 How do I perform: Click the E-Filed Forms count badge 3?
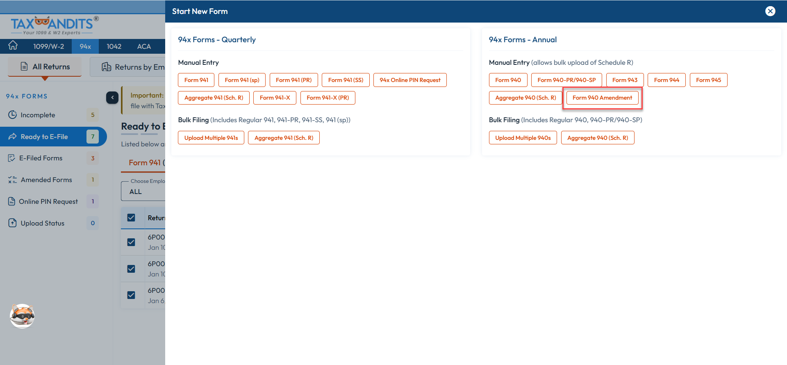tap(93, 158)
